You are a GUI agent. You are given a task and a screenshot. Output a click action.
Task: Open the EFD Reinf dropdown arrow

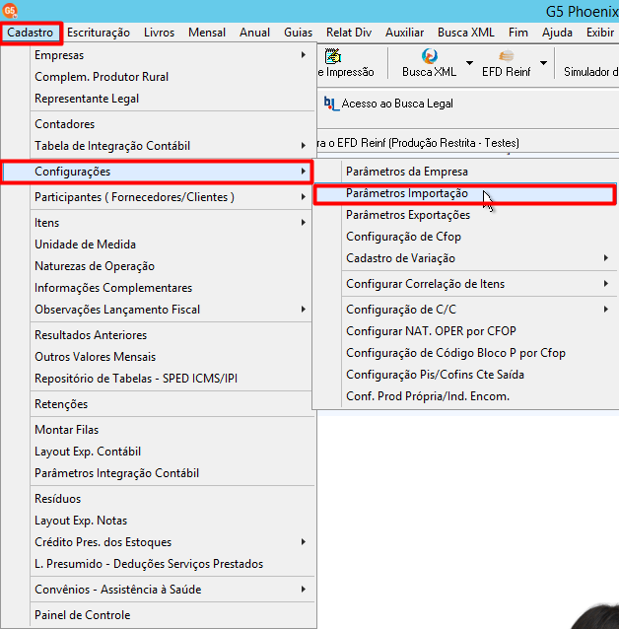[543, 63]
